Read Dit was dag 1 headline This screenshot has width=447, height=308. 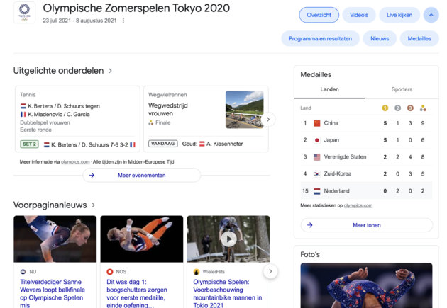tap(137, 294)
